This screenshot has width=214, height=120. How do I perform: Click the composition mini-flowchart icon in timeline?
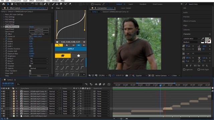[x=86, y=84]
